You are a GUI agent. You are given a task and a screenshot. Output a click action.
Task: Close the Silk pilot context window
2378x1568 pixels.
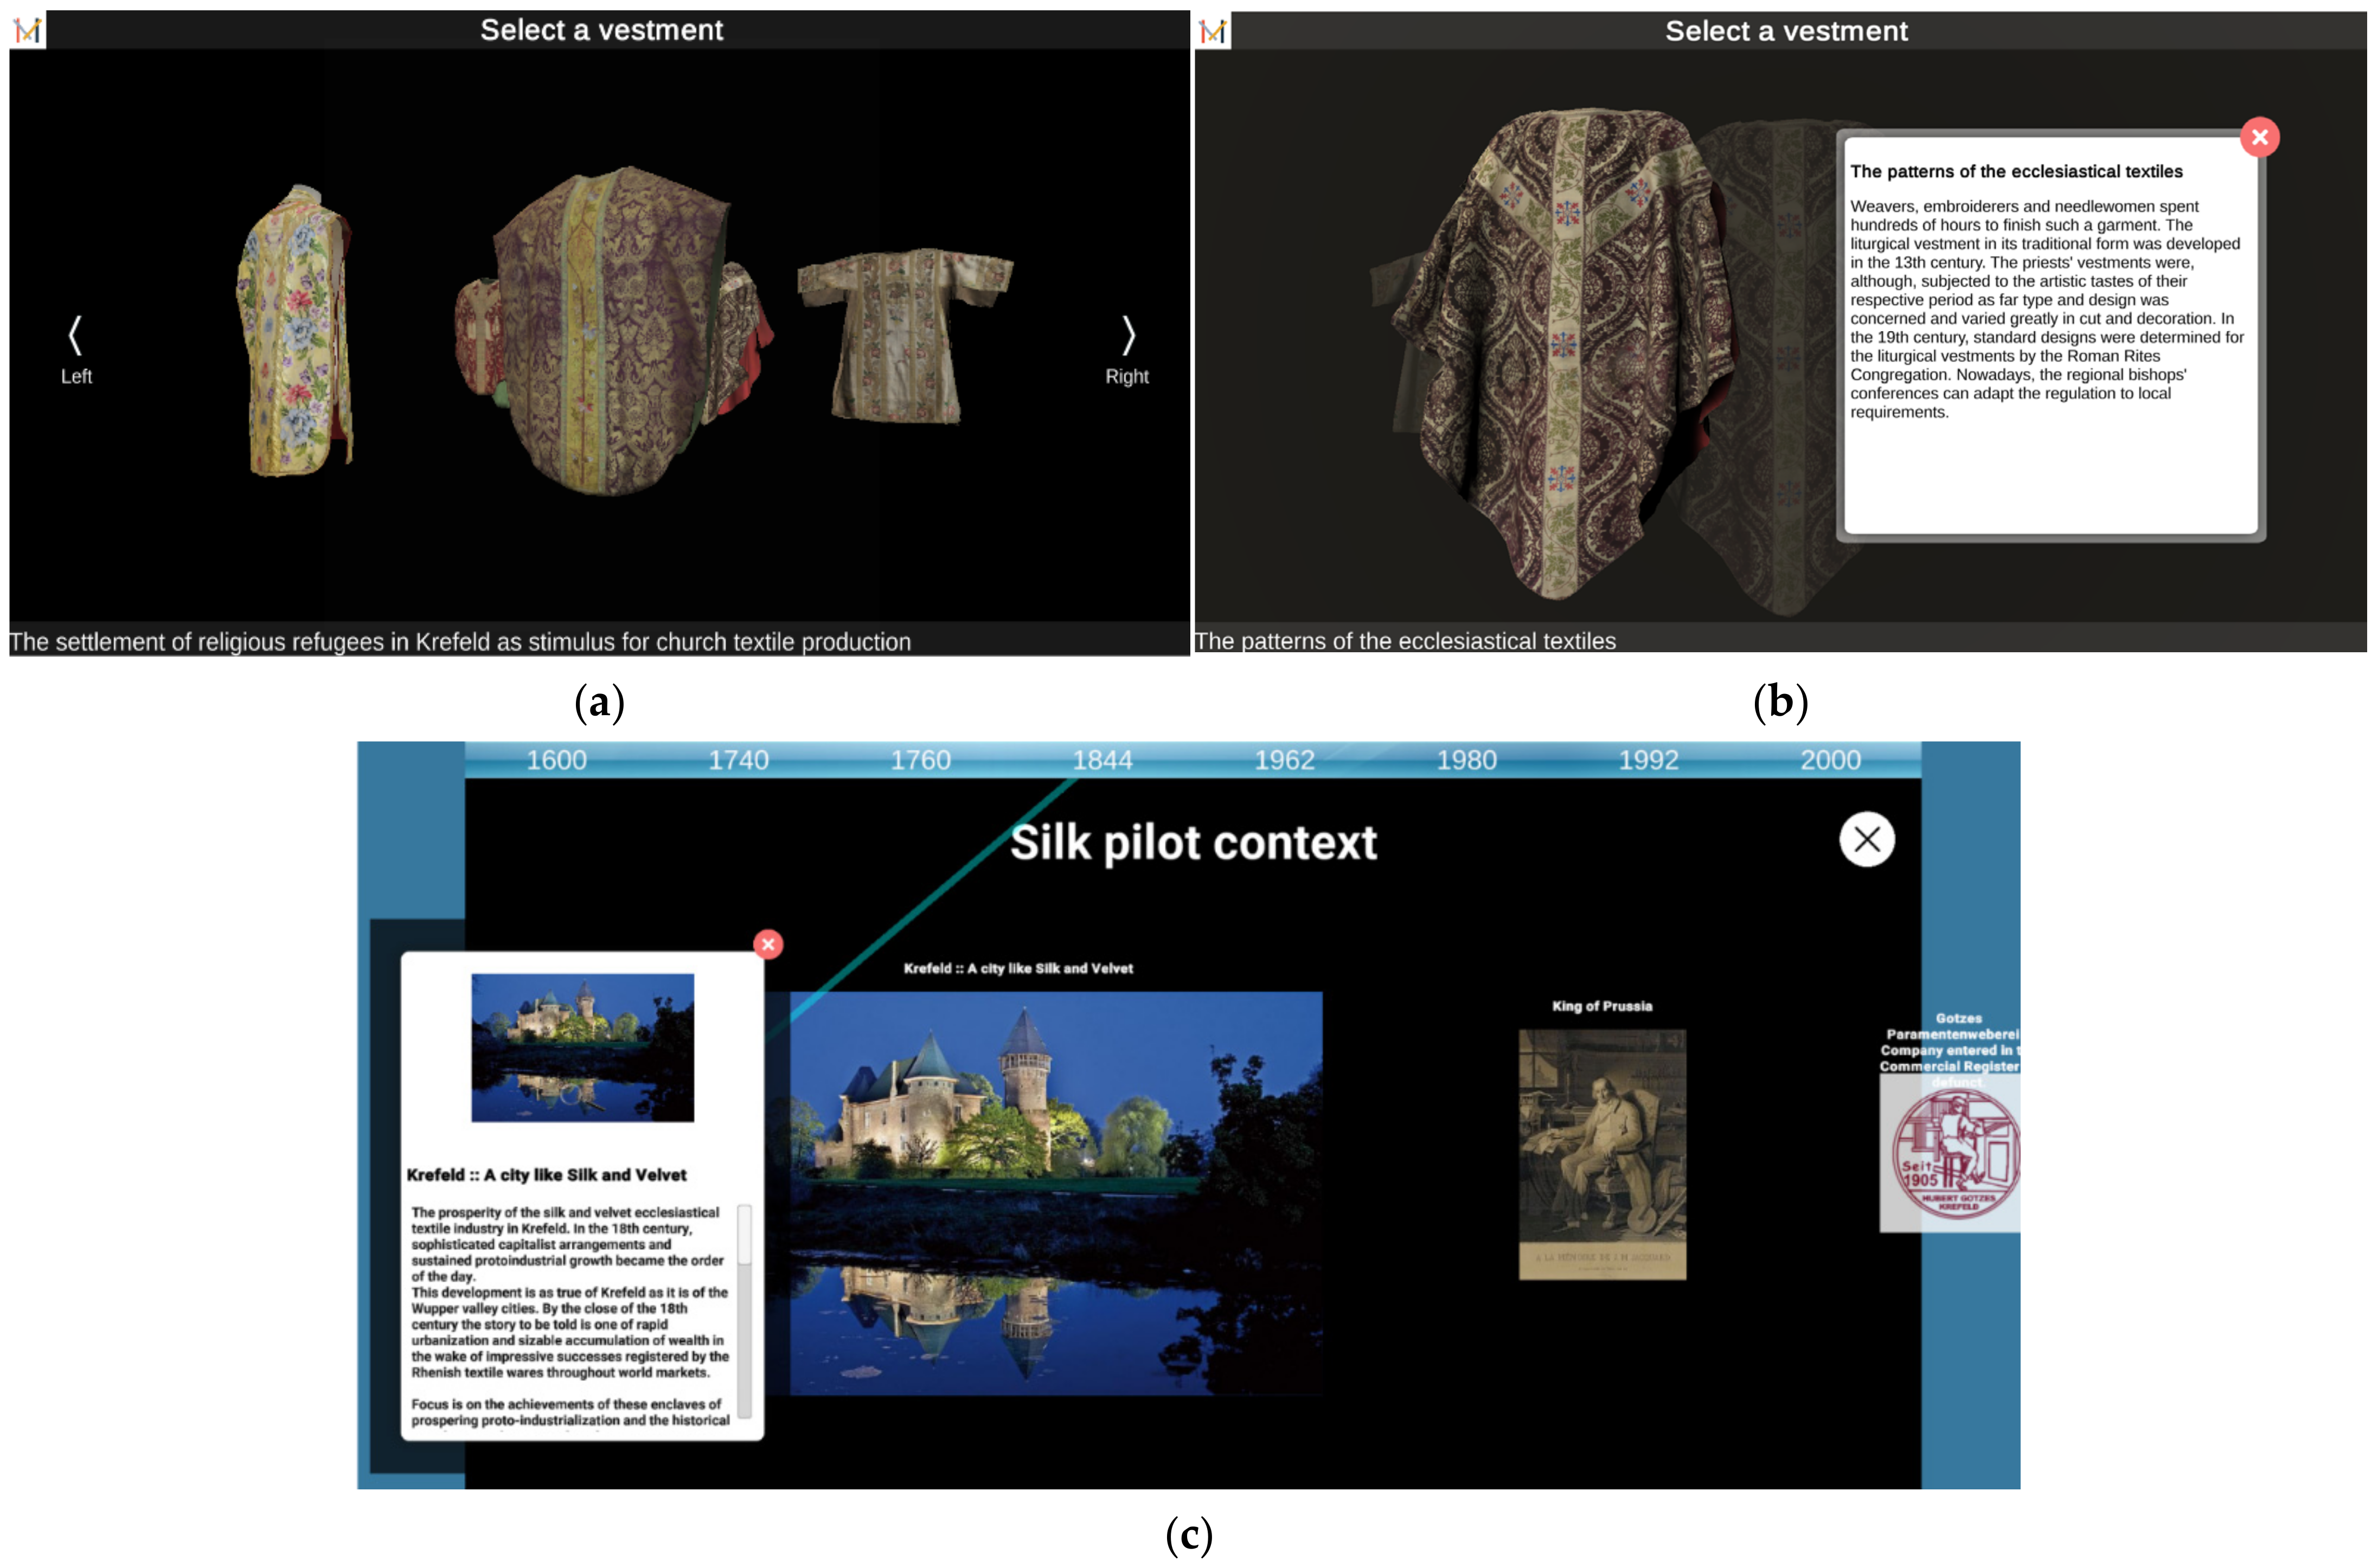click(x=1866, y=839)
